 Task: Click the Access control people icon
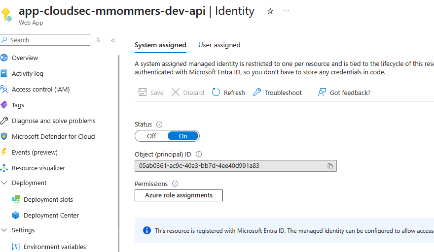[x=4, y=89]
